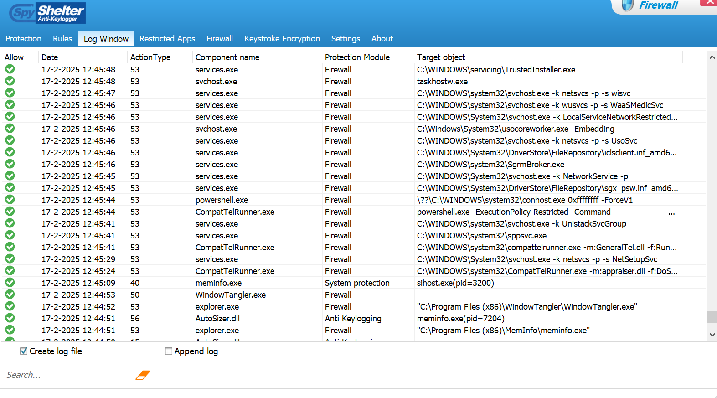Viewport: 717px width, 398px height.
Task: Select the date cell 17-2-2025 12:45:29
Action: [78, 259]
